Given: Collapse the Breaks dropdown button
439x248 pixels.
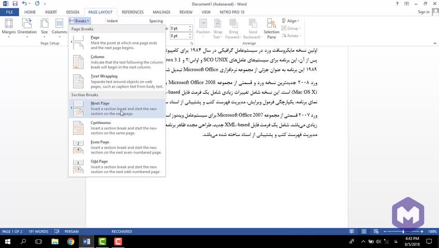Looking at the screenshot, I should click(x=80, y=21).
